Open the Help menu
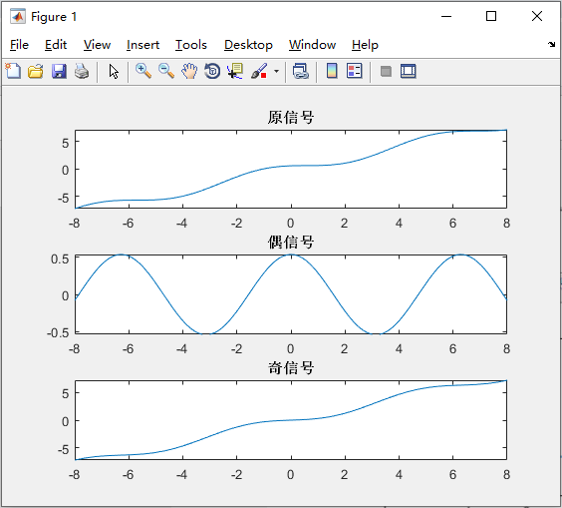The image size is (562, 508). point(365,45)
